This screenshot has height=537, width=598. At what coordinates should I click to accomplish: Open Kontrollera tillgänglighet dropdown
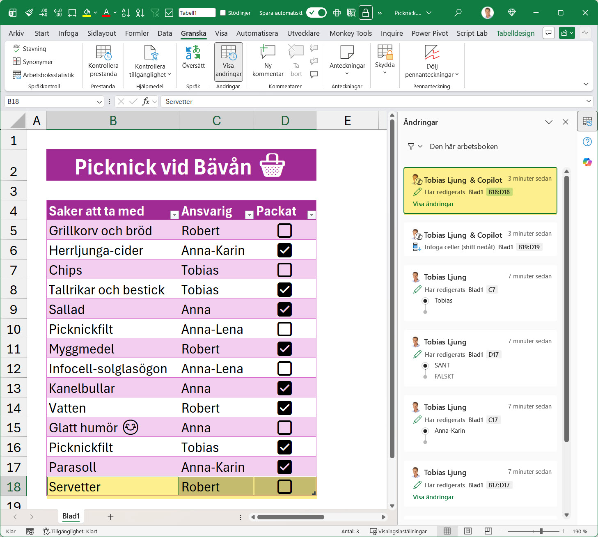click(x=150, y=61)
